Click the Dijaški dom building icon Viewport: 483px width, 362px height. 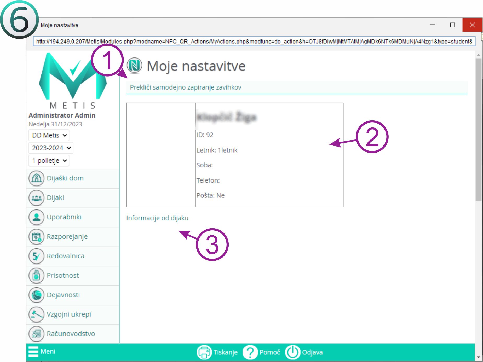[36, 178]
